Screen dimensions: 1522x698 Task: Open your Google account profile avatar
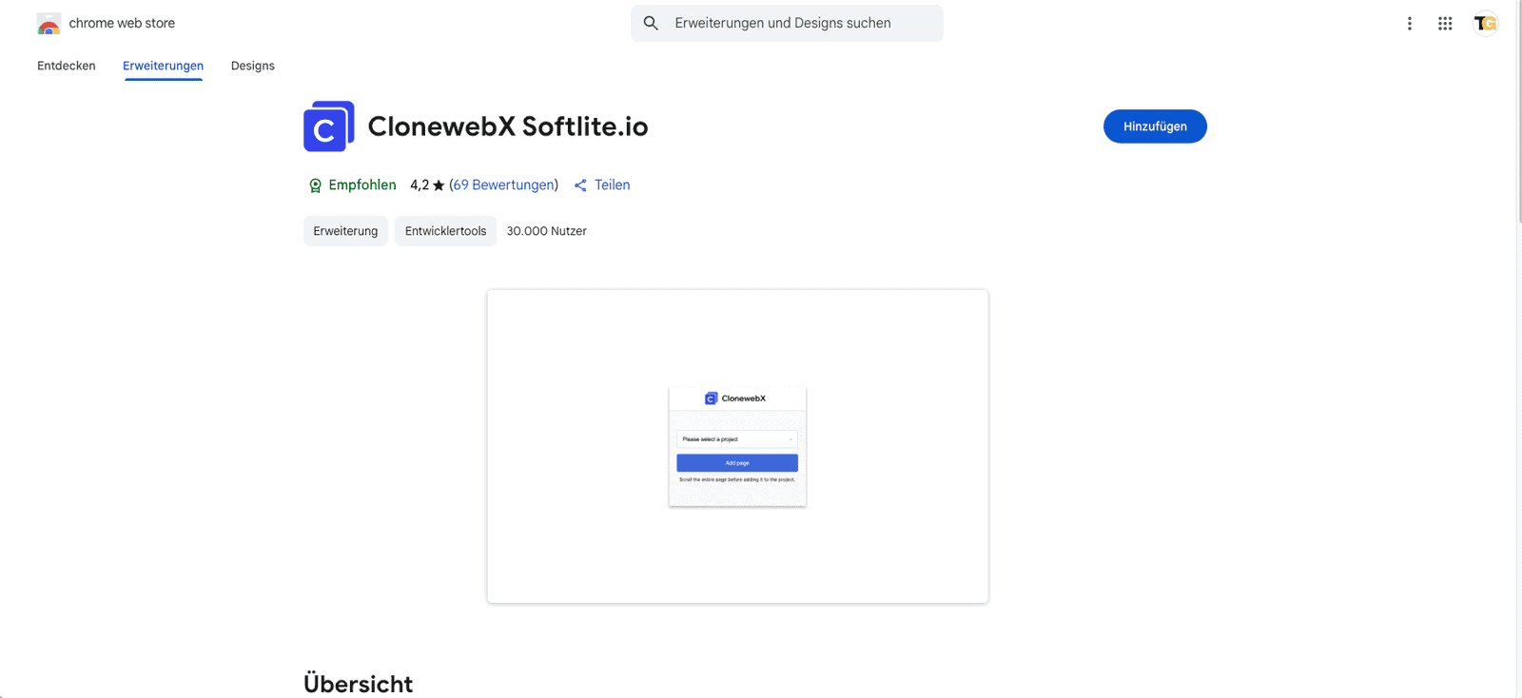pyautogui.click(x=1485, y=23)
